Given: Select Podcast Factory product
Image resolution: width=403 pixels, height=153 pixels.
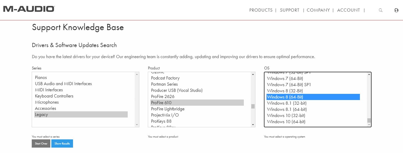Looking at the screenshot, I should [x=197, y=78].
